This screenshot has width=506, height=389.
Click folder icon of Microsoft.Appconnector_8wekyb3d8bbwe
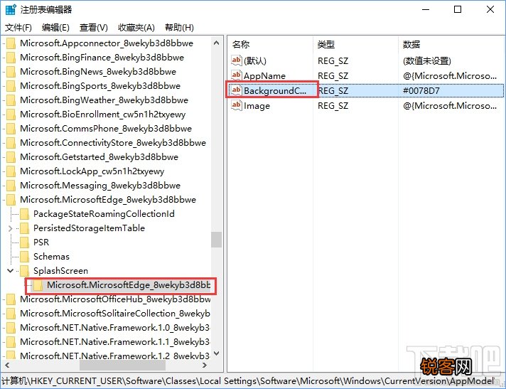(x=11, y=43)
